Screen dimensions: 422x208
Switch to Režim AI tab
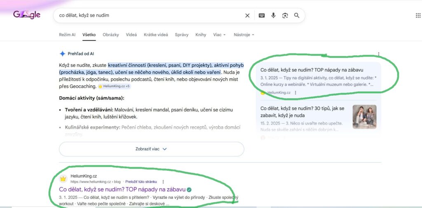[67, 35]
